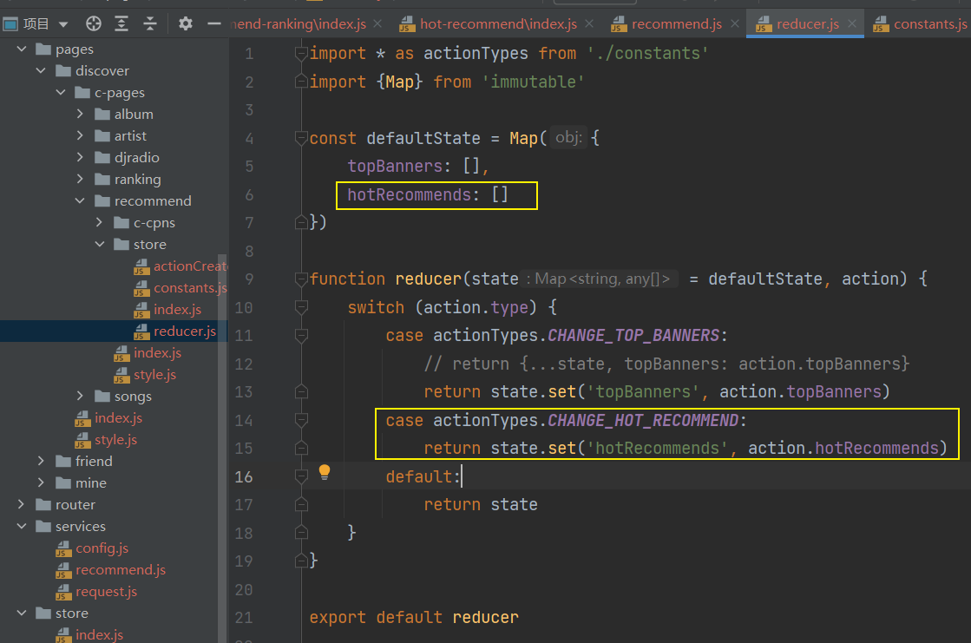
Task: Toggle fold marker on line 11 case
Action: (x=301, y=335)
